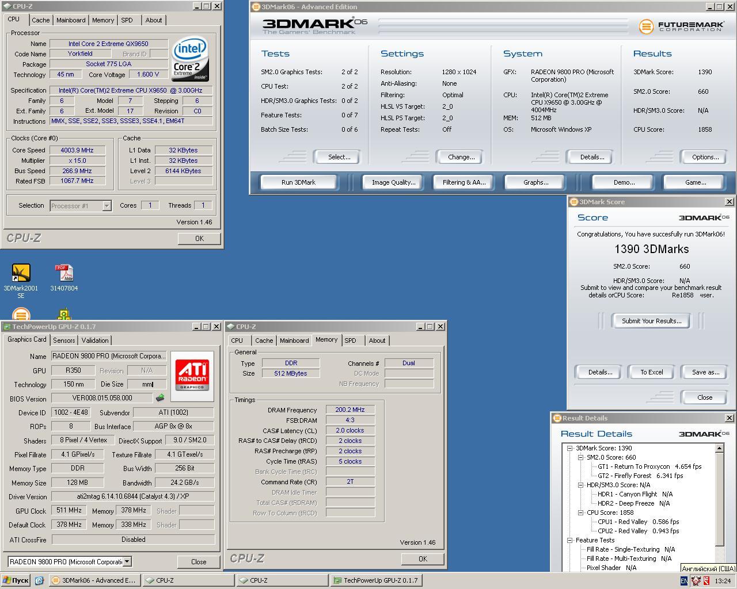Open the Results Options dialog
This screenshot has height=589, width=737.
(x=705, y=157)
